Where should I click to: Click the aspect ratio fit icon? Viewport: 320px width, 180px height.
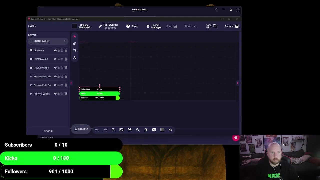coord(121,130)
